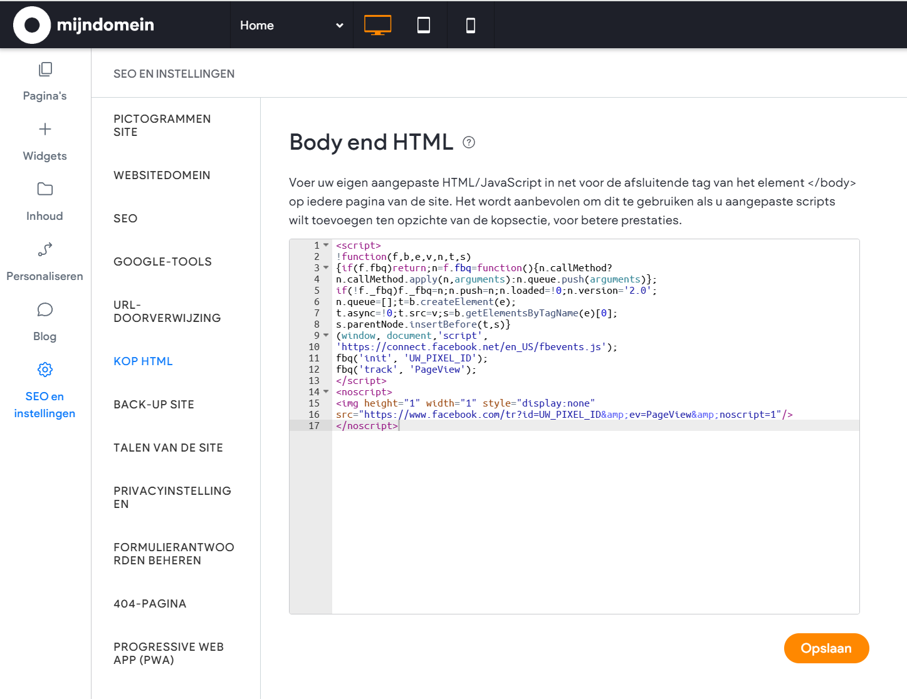This screenshot has height=699, width=907.
Task: Click the fbevents.js URL code line
Action: click(x=476, y=347)
